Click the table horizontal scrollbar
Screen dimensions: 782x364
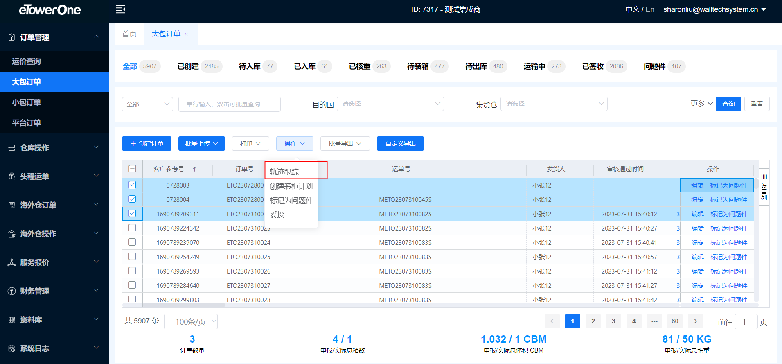184,305
